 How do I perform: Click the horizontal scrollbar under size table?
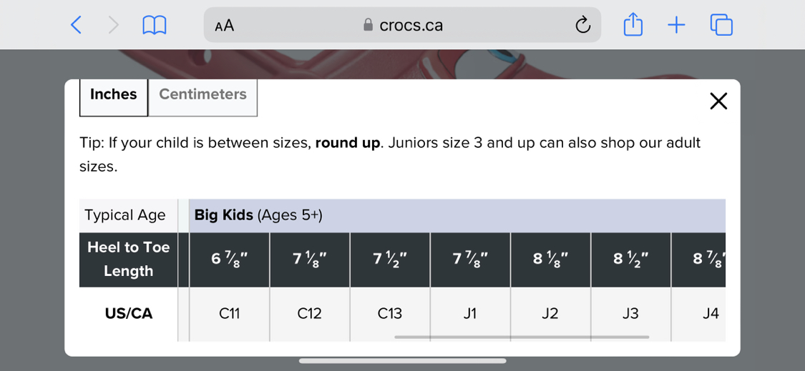[x=521, y=337]
